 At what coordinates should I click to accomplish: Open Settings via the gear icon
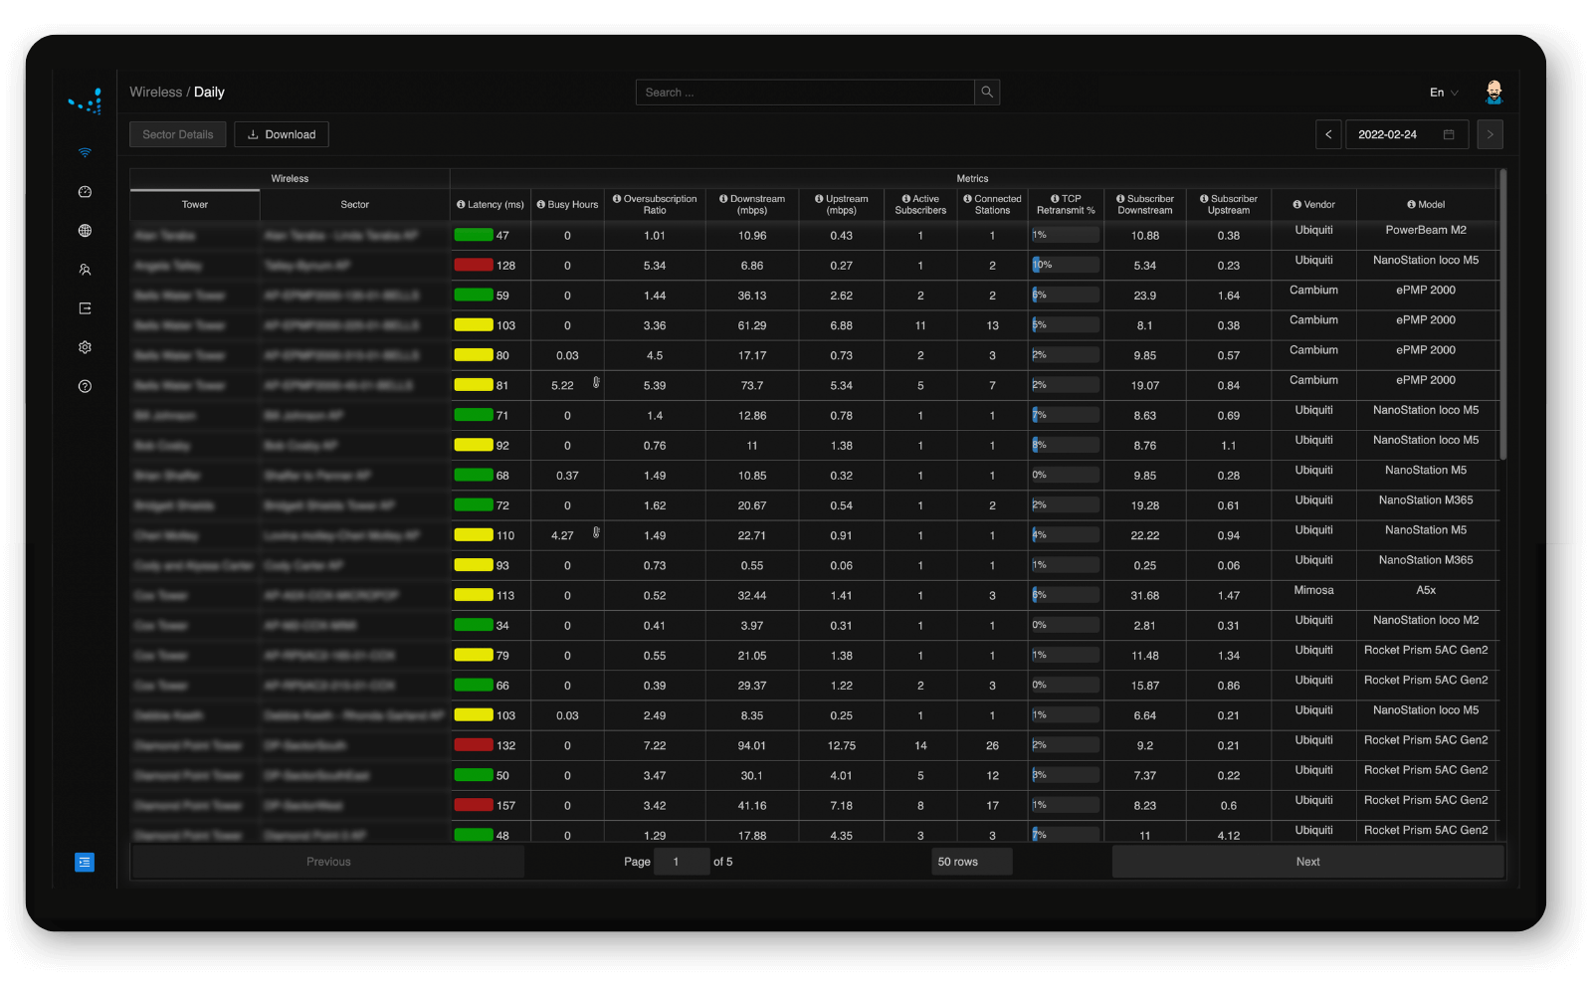coord(85,347)
